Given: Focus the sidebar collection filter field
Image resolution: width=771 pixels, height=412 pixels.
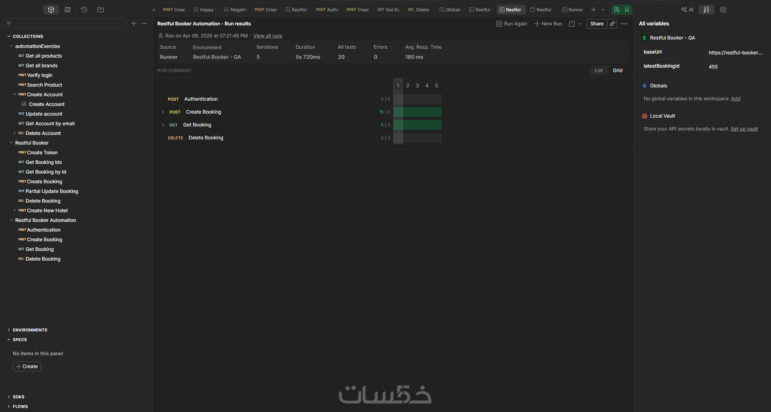Looking at the screenshot, I should click(x=65, y=24).
